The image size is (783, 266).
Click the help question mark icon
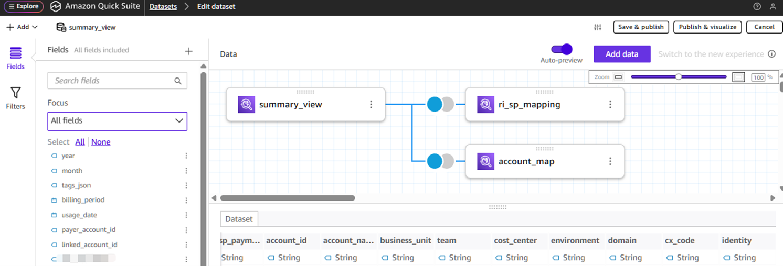click(x=757, y=7)
